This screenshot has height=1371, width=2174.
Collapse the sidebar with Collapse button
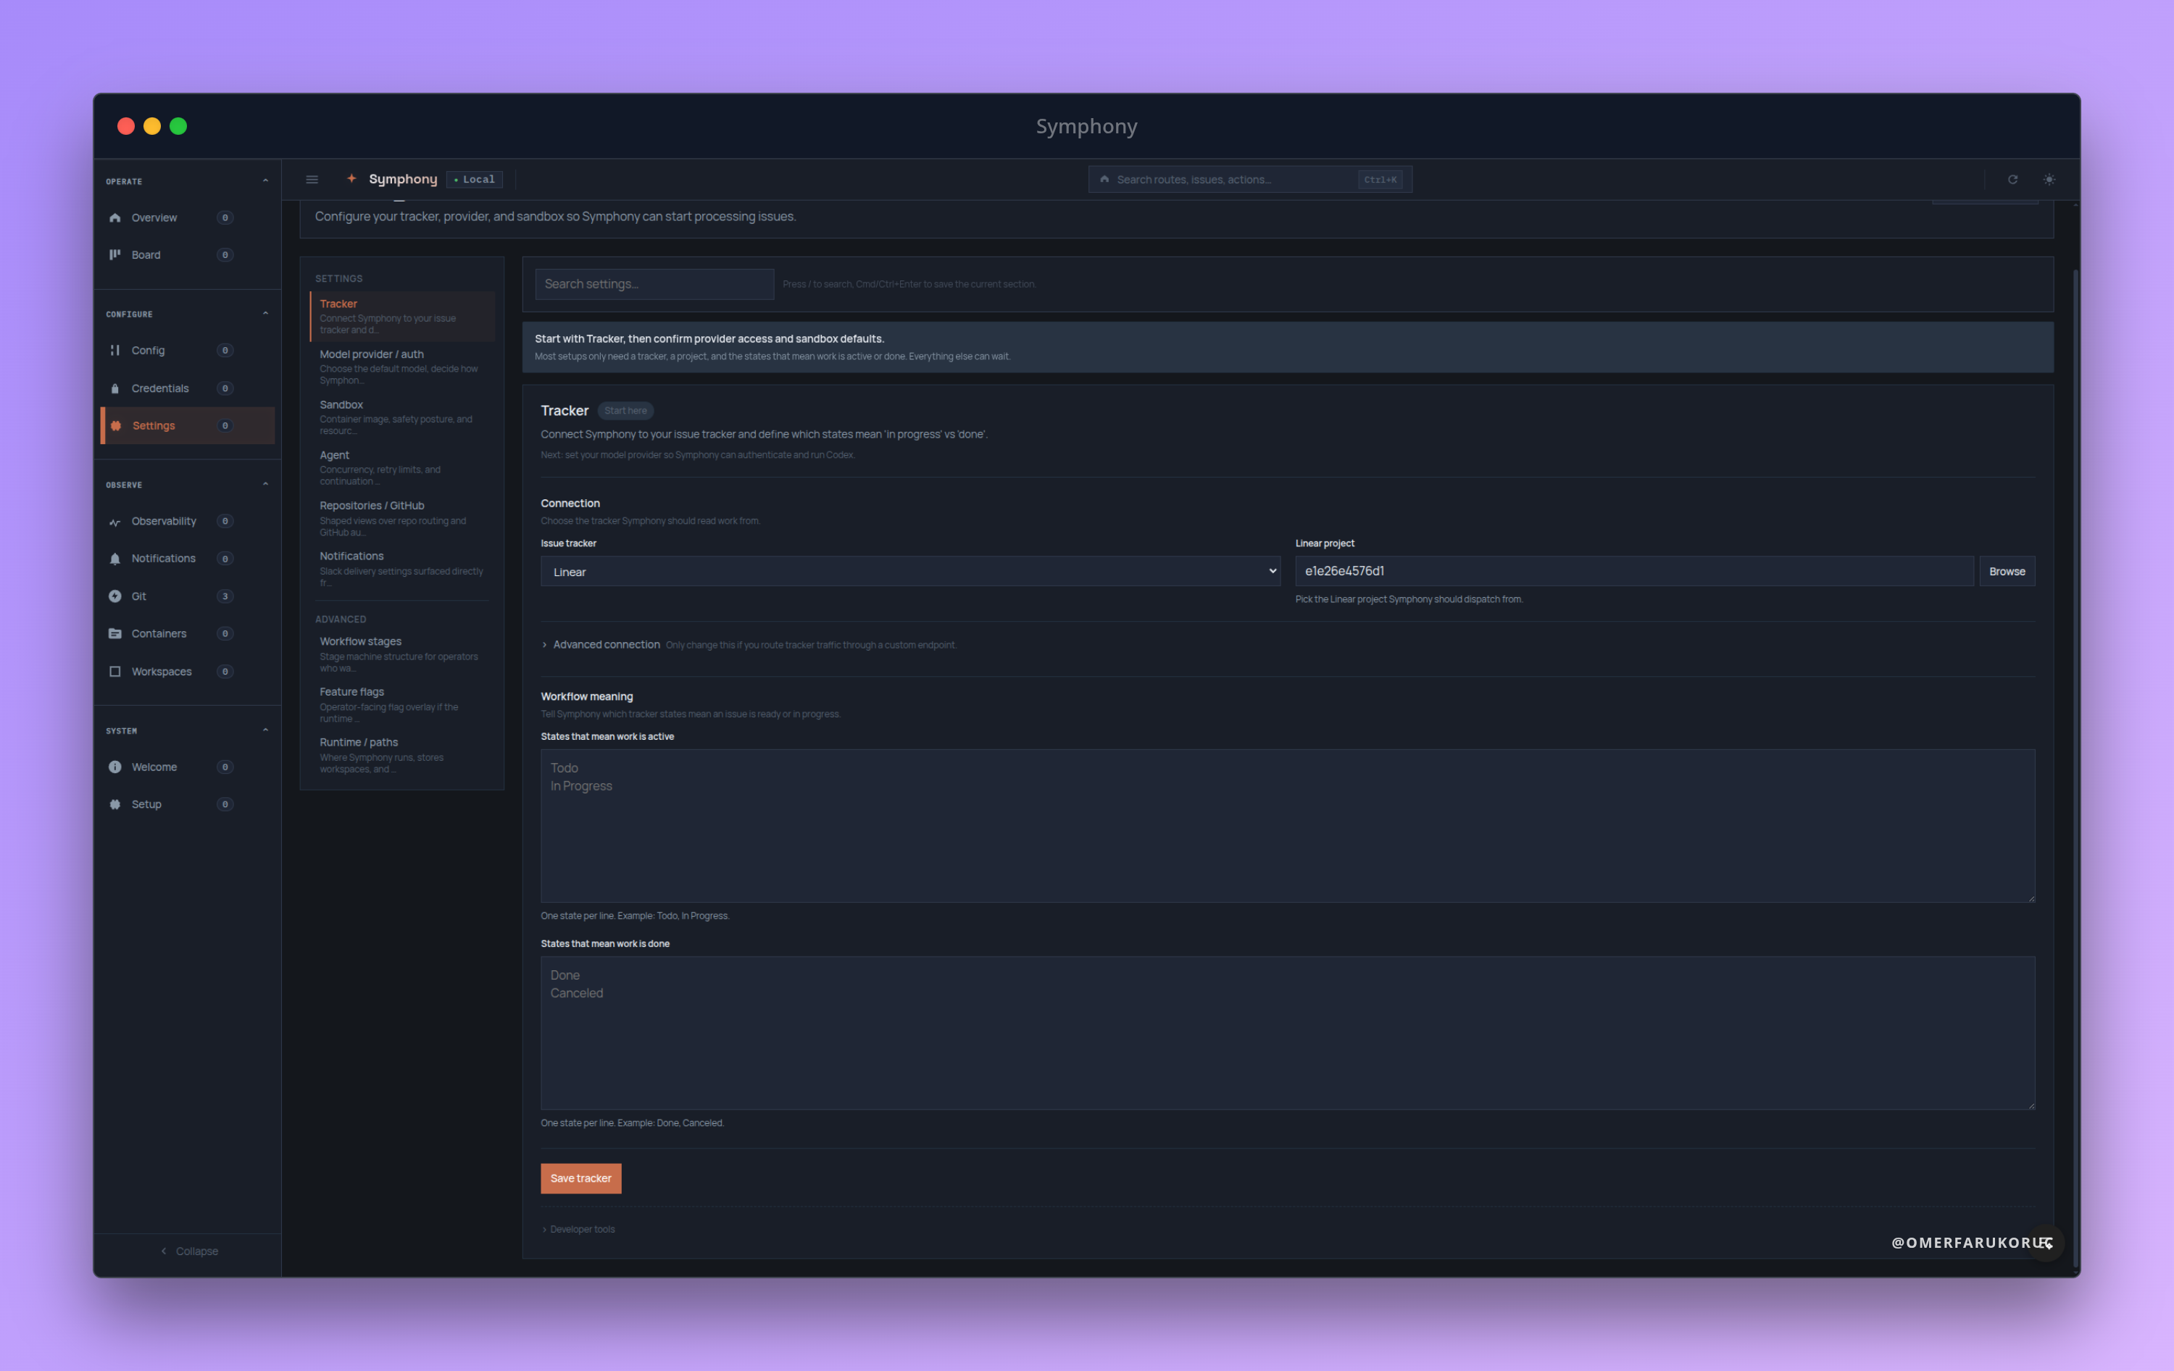tap(188, 1251)
